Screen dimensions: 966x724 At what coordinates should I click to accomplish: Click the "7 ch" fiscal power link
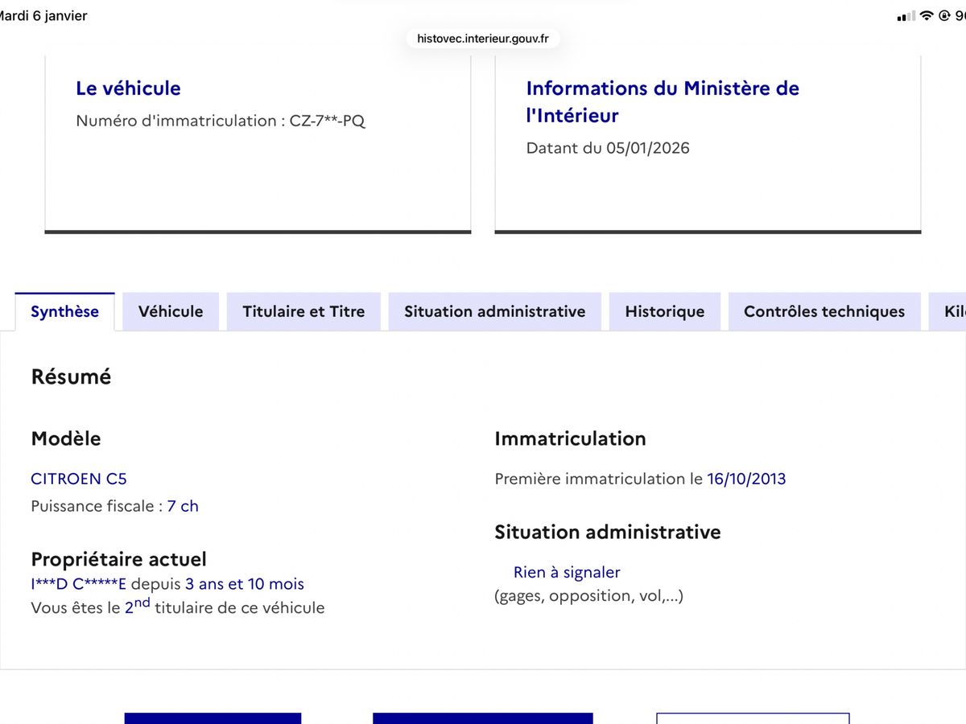tap(183, 506)
